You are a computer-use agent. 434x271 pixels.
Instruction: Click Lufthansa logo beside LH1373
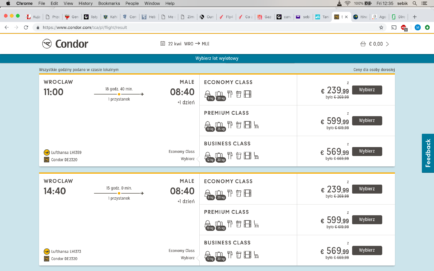point(47,251)
